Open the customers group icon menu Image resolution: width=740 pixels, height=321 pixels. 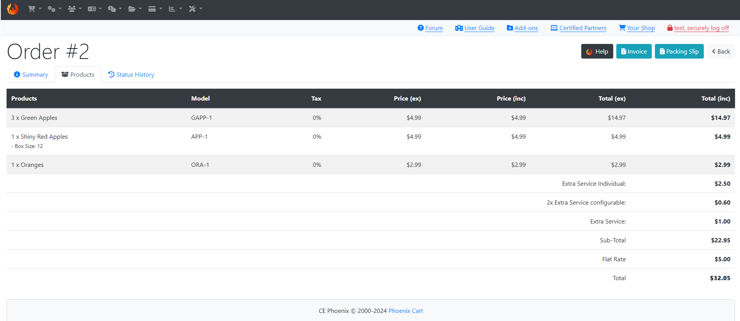click(x=74, y=8)
